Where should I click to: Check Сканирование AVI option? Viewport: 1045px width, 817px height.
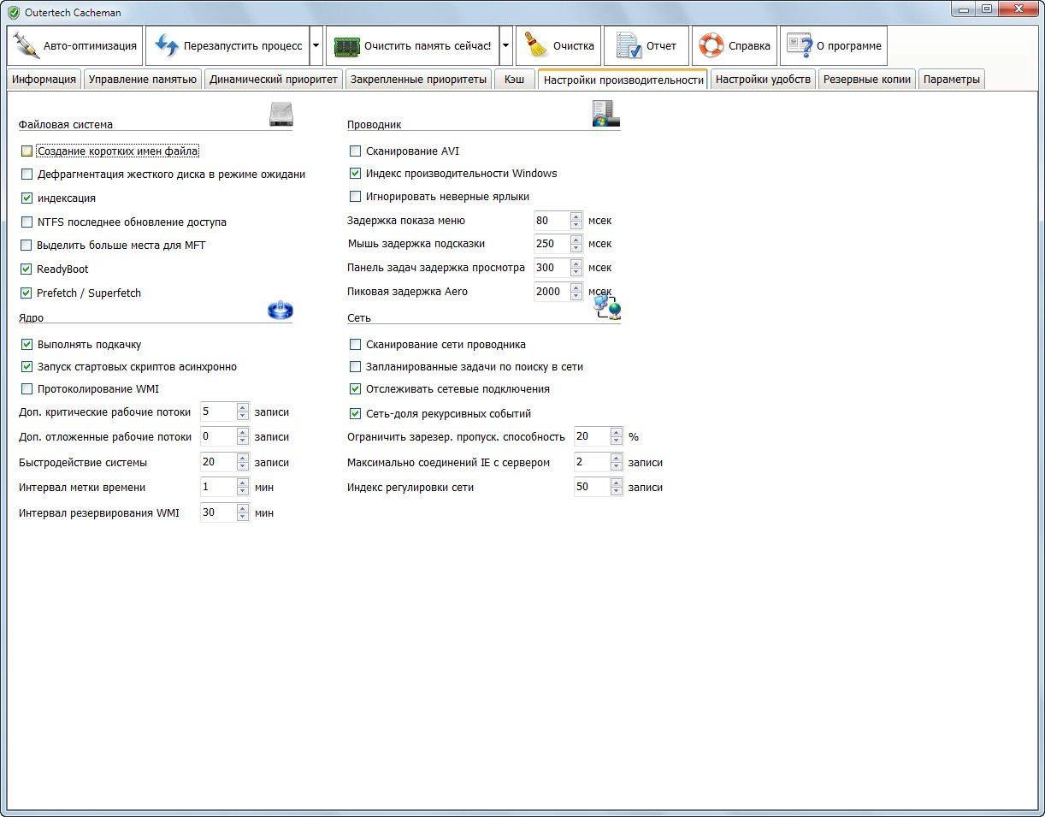[x=356, y=151]
